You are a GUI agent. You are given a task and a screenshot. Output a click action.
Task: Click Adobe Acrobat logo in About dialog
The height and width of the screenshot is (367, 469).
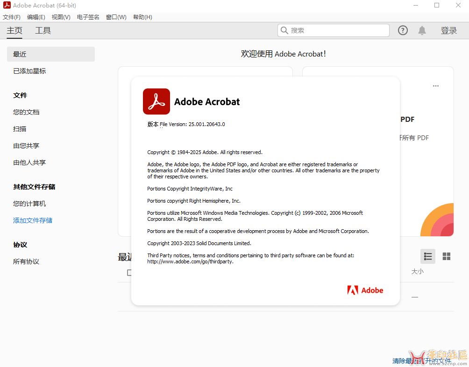[x=156, y=101]
